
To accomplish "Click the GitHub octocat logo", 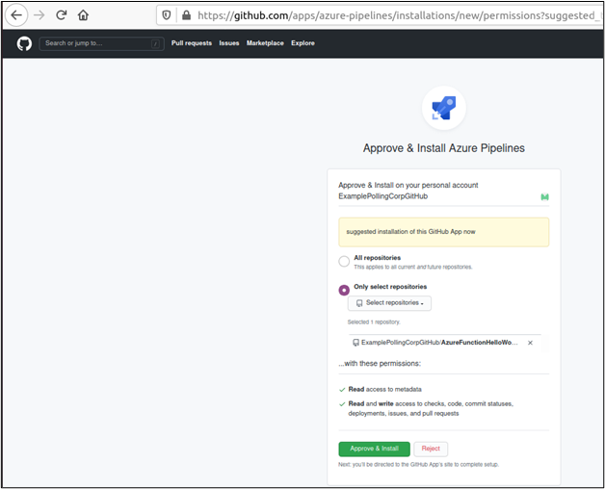I will tap(24, 43).
